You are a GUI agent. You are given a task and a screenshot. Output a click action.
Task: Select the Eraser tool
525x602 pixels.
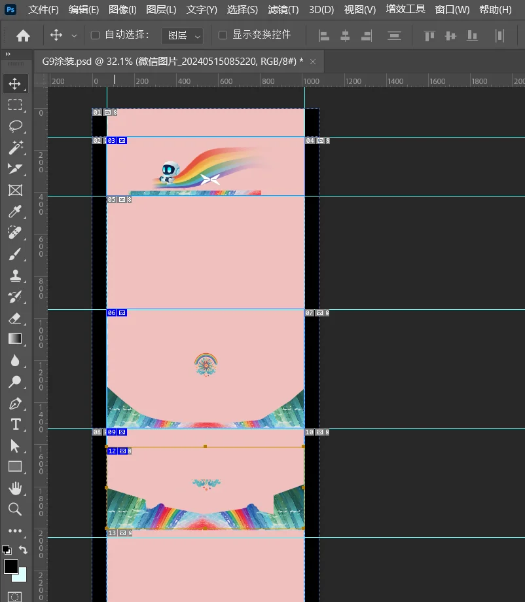tap(14, 318)
